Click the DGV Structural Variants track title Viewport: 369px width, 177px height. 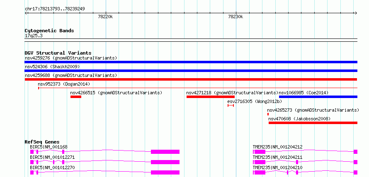pyautogui.click(x=58, y=53)
